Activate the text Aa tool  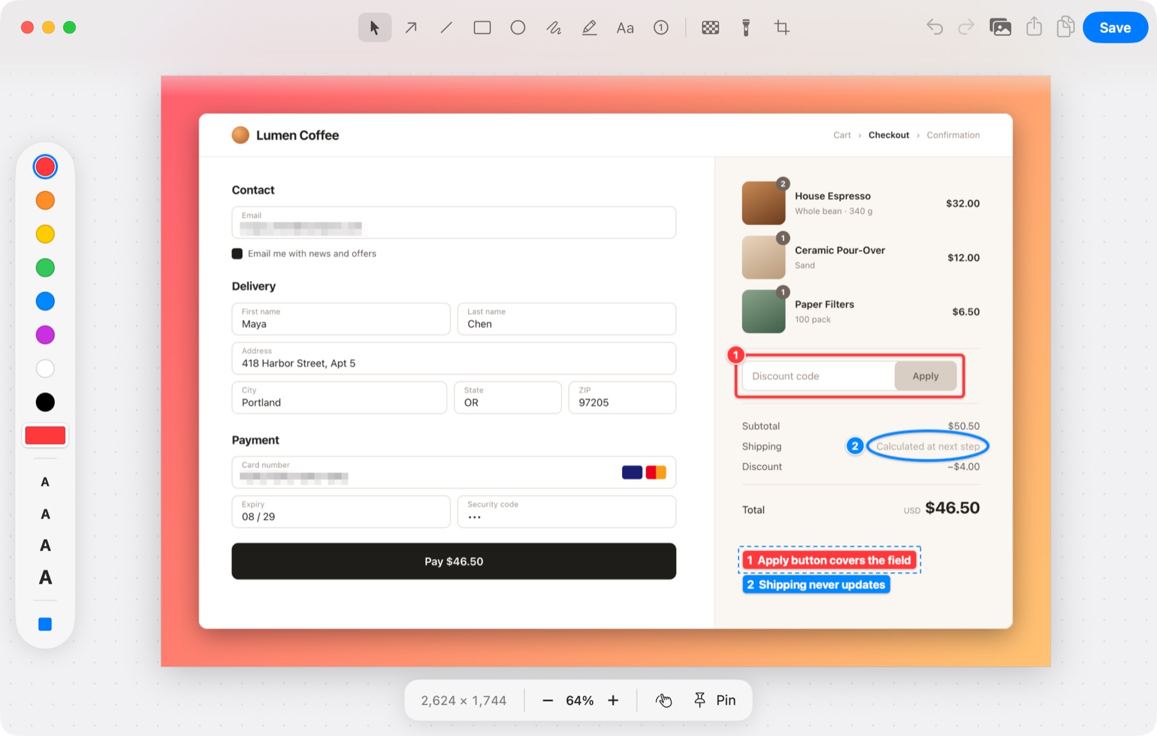(625, 28)
